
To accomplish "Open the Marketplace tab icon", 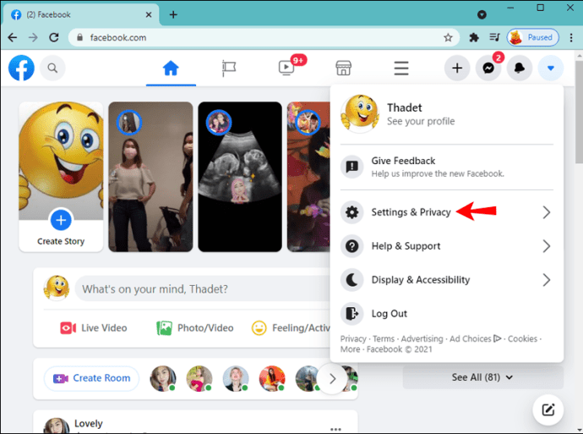I will pos(343,69).
